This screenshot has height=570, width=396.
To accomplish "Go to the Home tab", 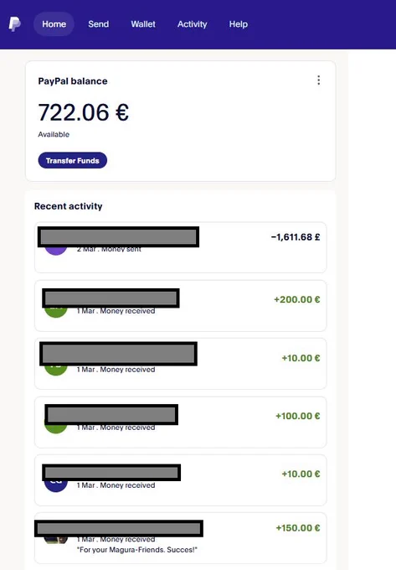I will pyautogui.click(x=54, y=24).
